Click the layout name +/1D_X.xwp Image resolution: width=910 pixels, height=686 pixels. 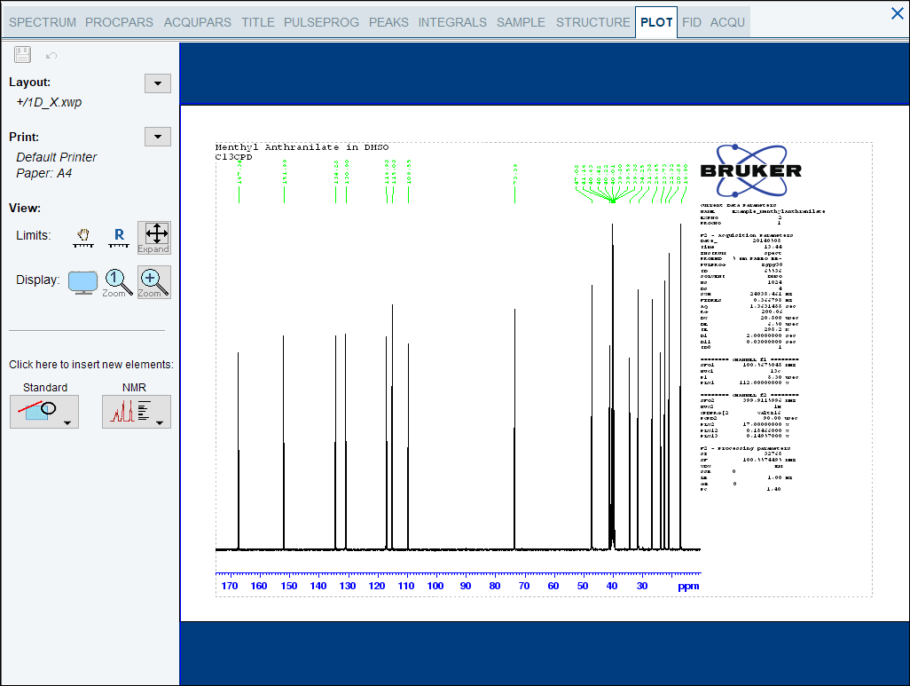[x=50, y=102]
